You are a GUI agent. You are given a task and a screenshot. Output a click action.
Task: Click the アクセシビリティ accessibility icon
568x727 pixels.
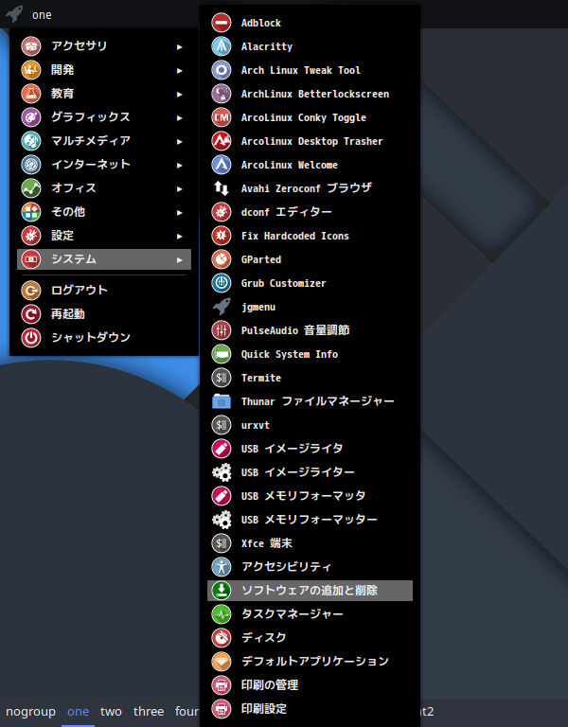222,567
